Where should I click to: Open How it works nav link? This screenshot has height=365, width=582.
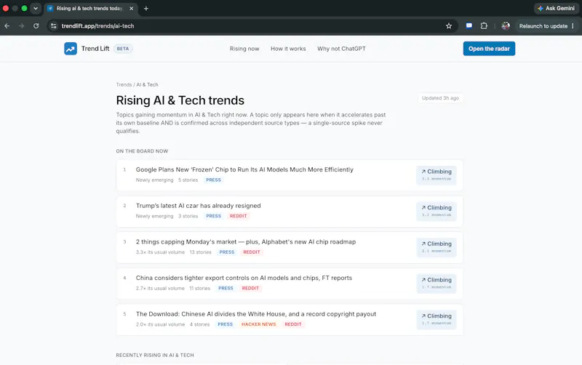click(288, 49)
